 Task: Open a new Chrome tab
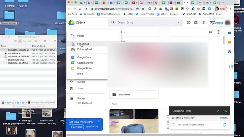coord(223,3)
